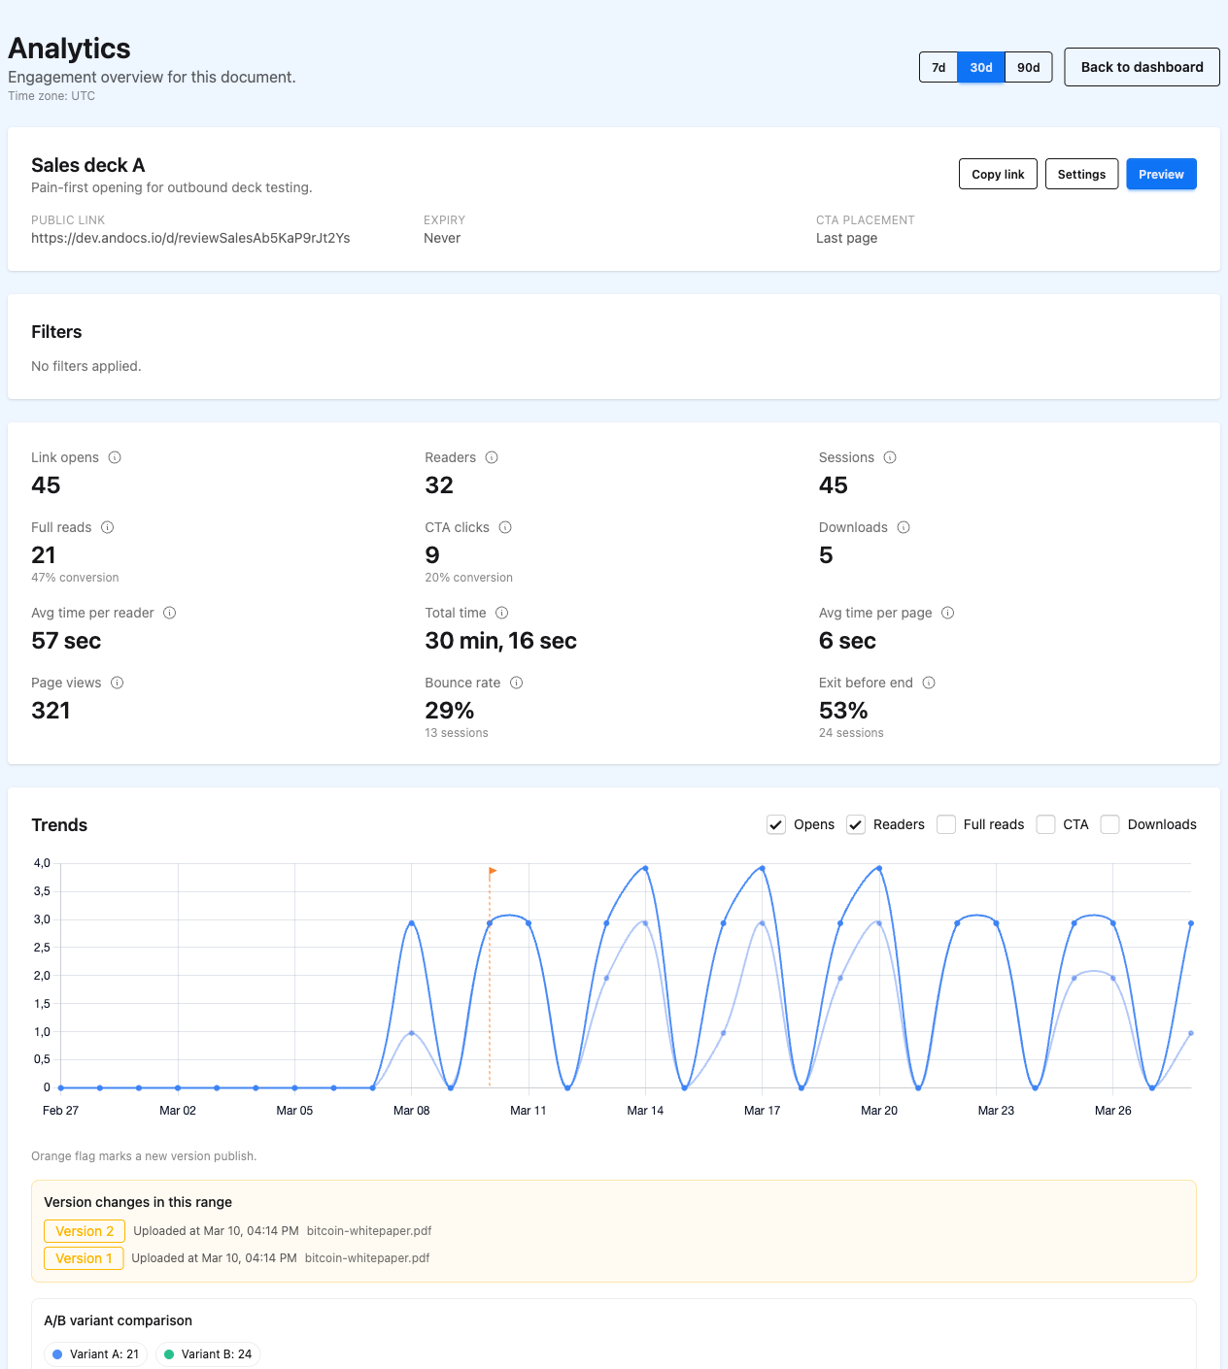The image size is (1228, 1369).
Task: Select the 90d time range
Action: (1029, 67)
